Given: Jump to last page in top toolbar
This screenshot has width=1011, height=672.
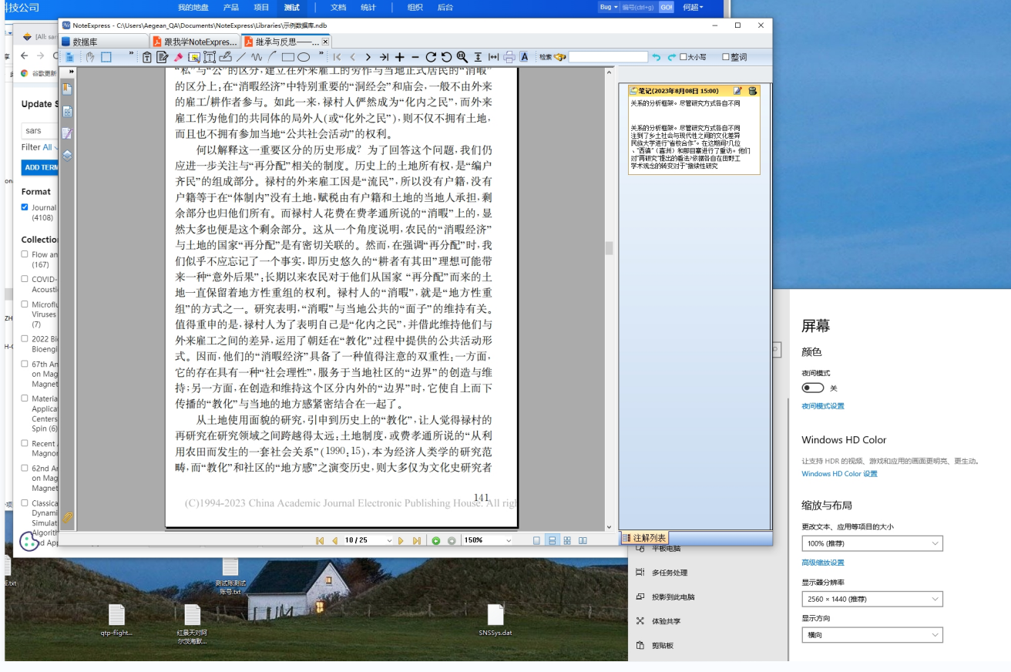Looking at the screenshot, I should click(x=384, y=57).
